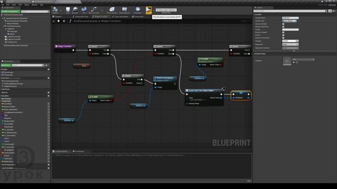Viewport: 337px width, 189px height.
Task: Switch to the Event Graph tab
Action: 138,16
